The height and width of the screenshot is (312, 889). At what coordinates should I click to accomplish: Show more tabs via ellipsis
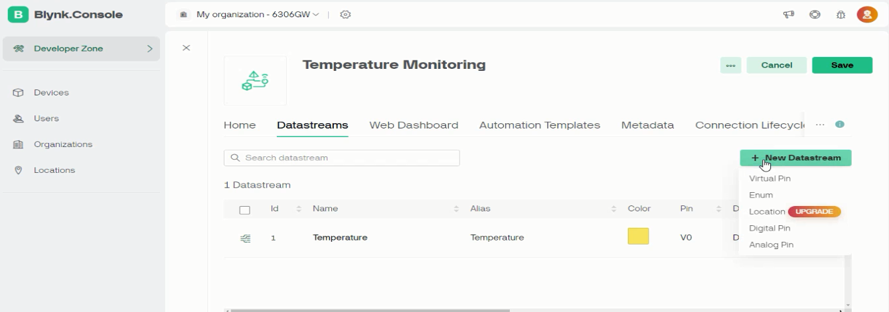pyautogui.click(x=820, y=125)
